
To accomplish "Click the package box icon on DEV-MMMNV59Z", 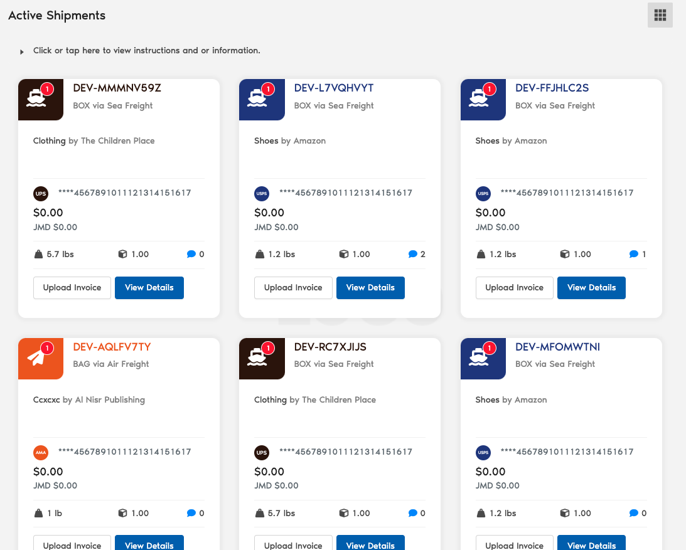I will [123, 254].
